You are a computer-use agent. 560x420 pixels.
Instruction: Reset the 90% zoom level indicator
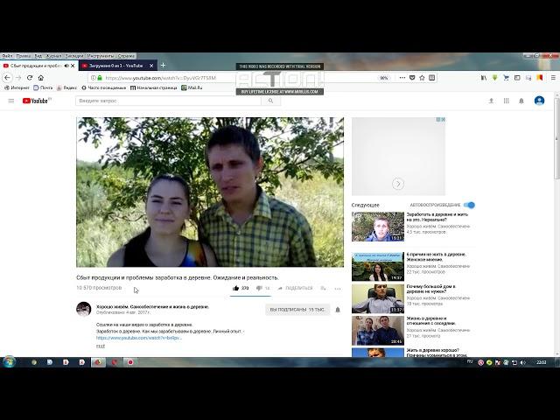(x=384, y=78)
